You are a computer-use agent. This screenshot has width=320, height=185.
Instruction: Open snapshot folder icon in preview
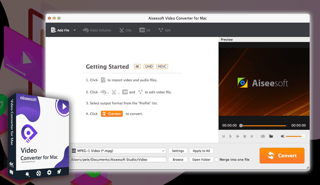pyautogui.click(x=271, y=136)
